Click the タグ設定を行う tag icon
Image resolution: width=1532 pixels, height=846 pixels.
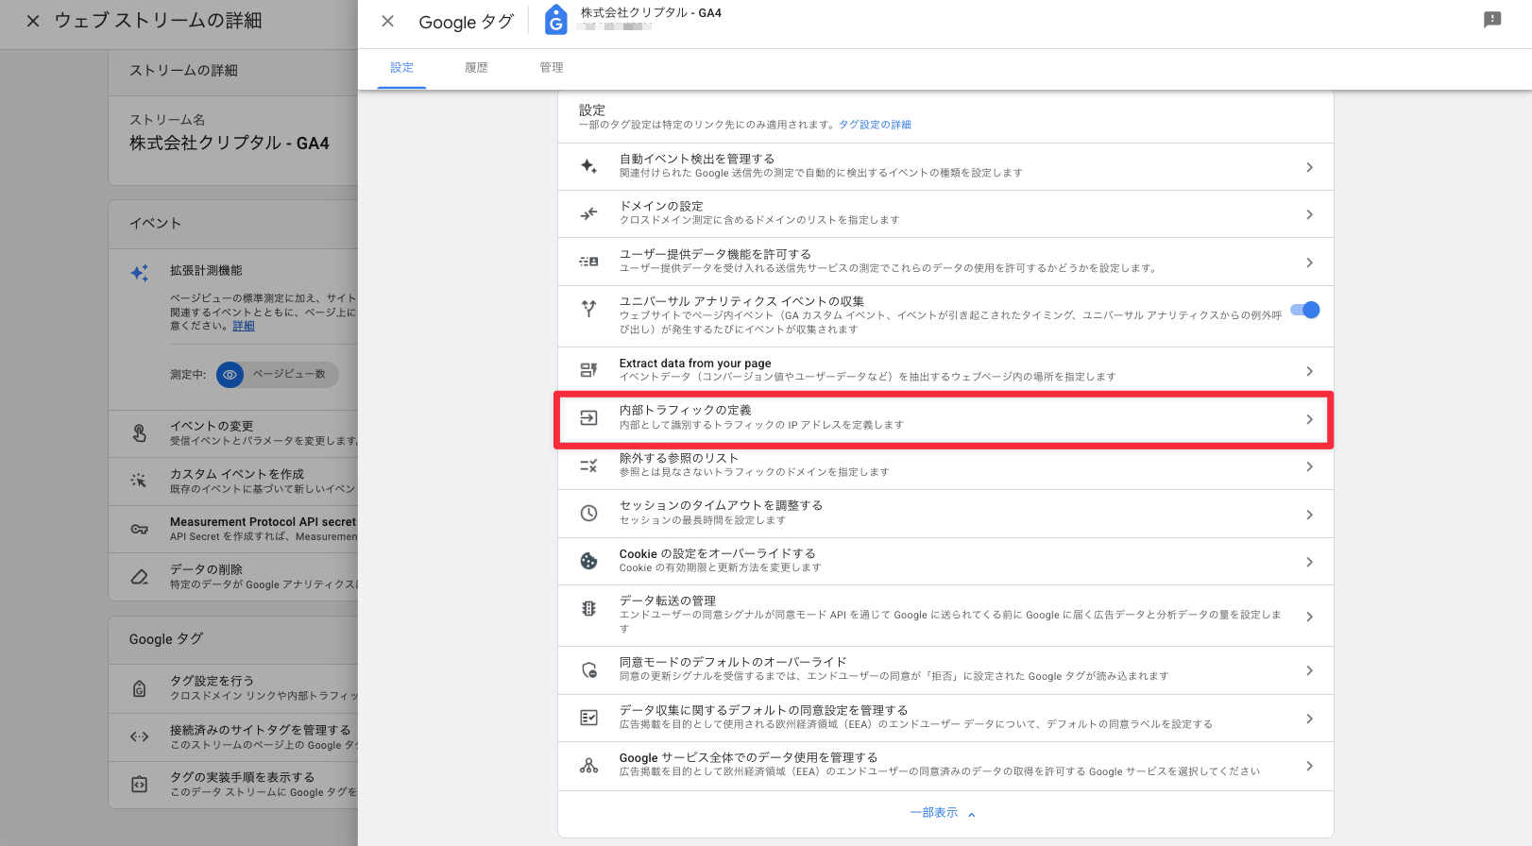tap(140, 688)
